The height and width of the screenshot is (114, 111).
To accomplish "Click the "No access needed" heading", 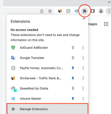I will 24,30.
